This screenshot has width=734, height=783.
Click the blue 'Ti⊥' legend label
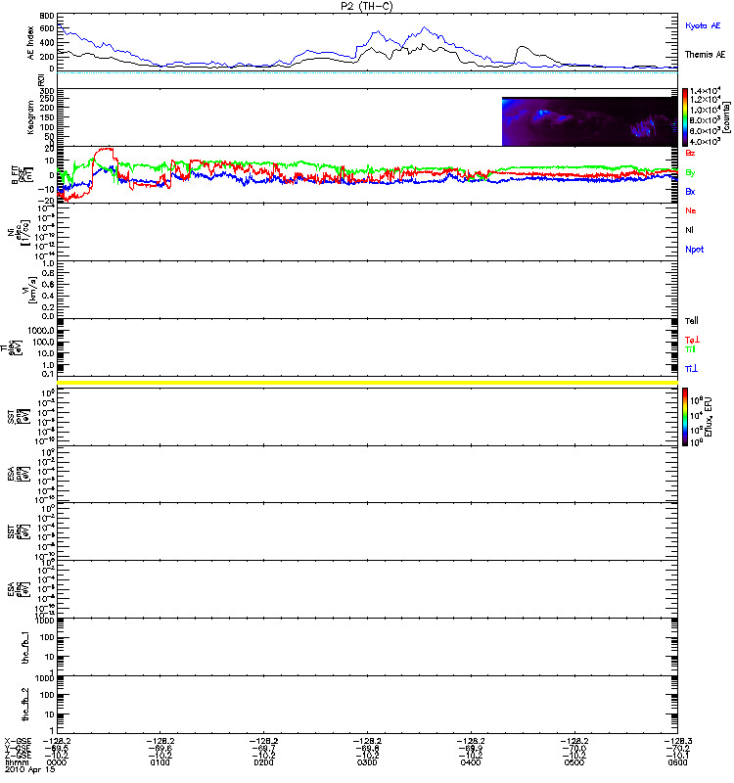pyautogui.click(x=691, y=369)
